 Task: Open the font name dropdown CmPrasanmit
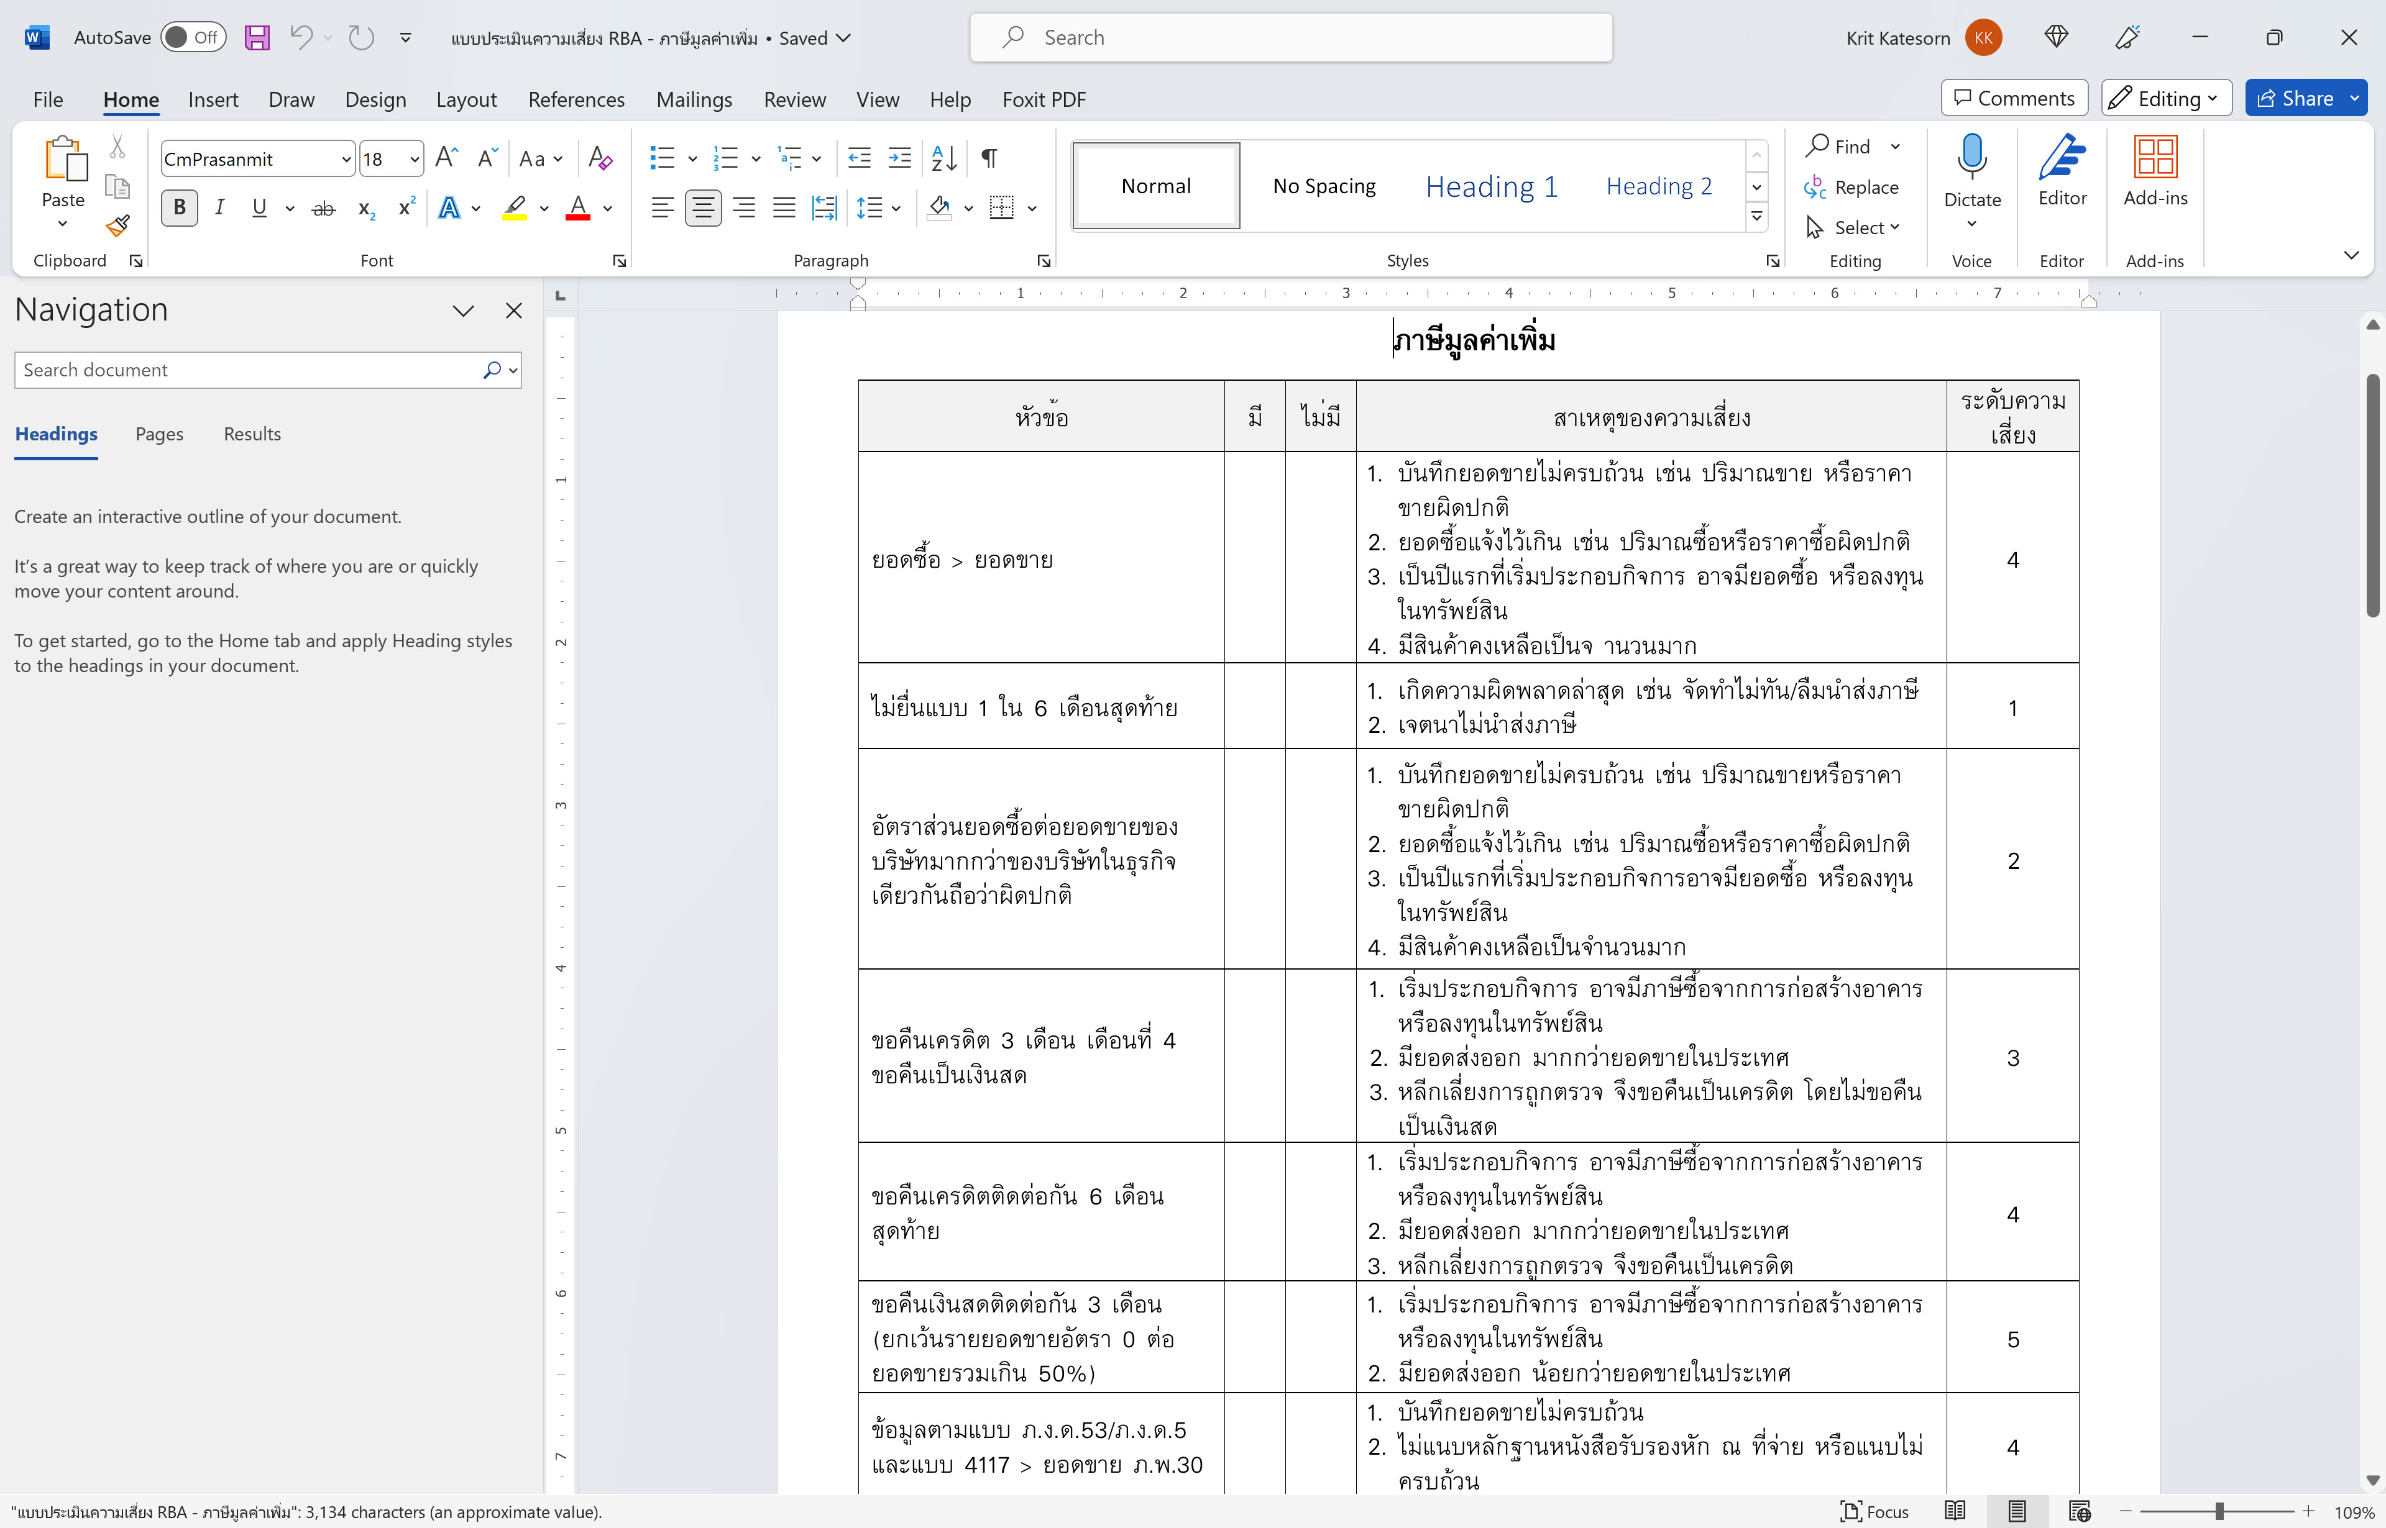(x=346, y=159)
